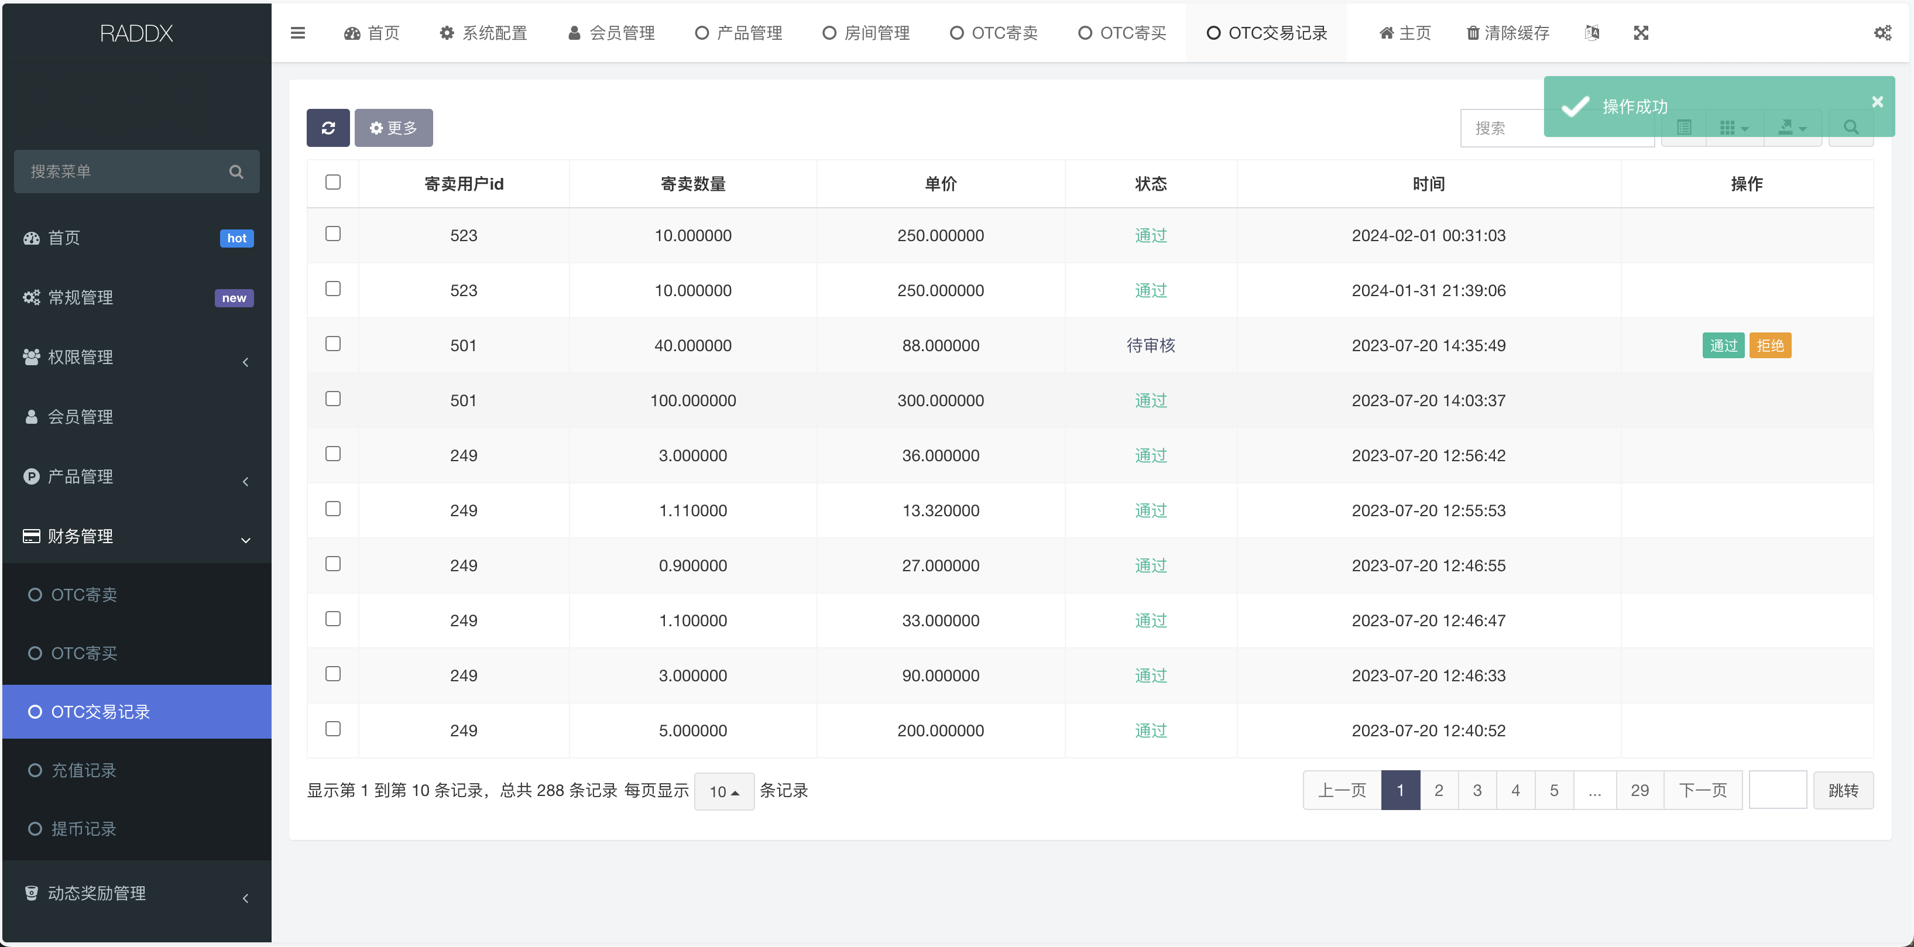Click the refresh icon above the table
Image resolution: width=1914 pixels, height=947 pixels.
(x=328, y=127)
